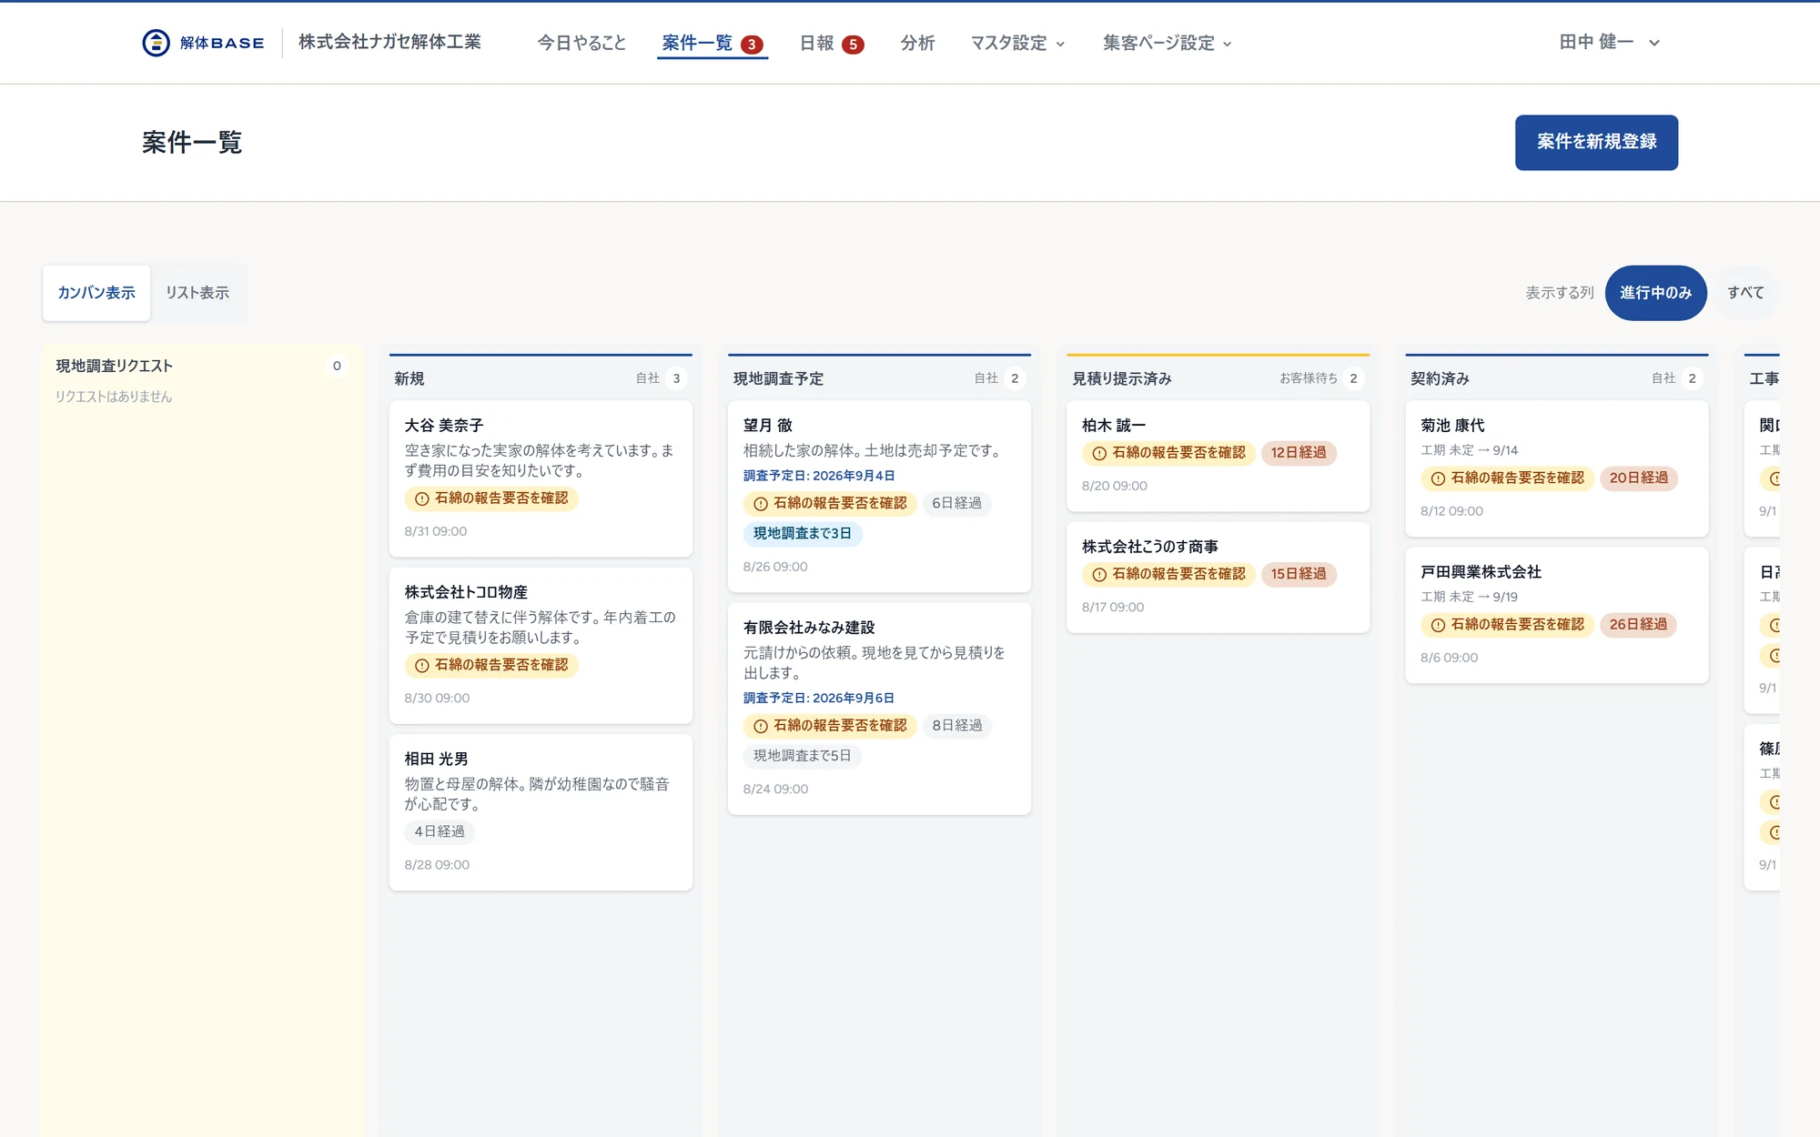Screen dimensions: 1820x1137
Task: Click 26日経過 tag on 戸田興業株式会社
Action: tap(1638, 625)
